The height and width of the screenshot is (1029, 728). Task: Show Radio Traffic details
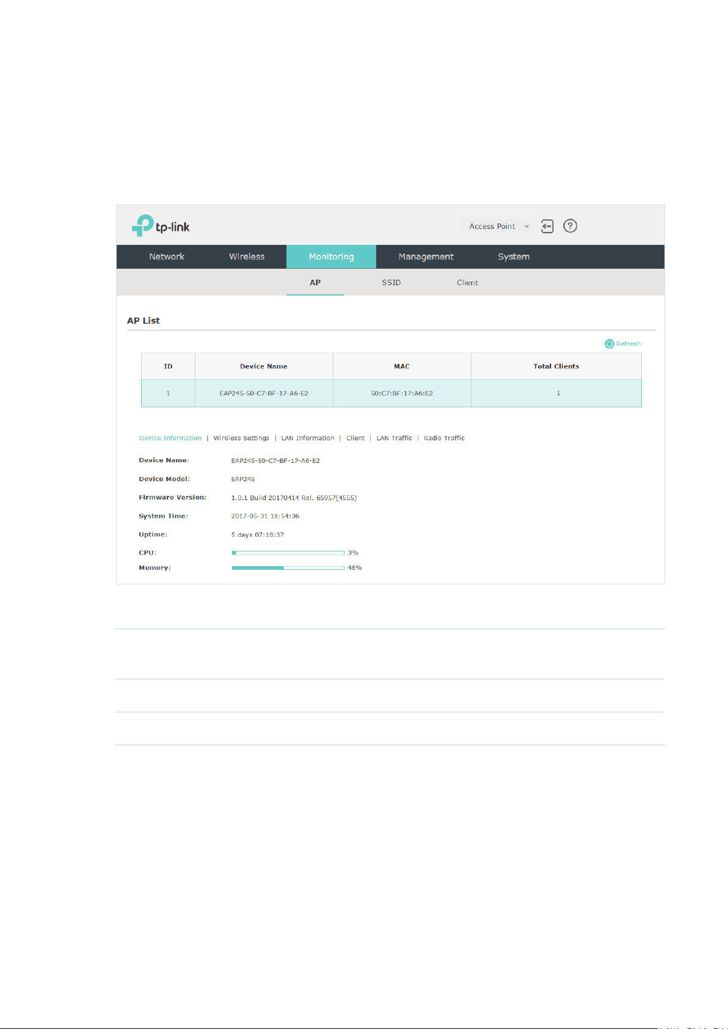point(444,438)
